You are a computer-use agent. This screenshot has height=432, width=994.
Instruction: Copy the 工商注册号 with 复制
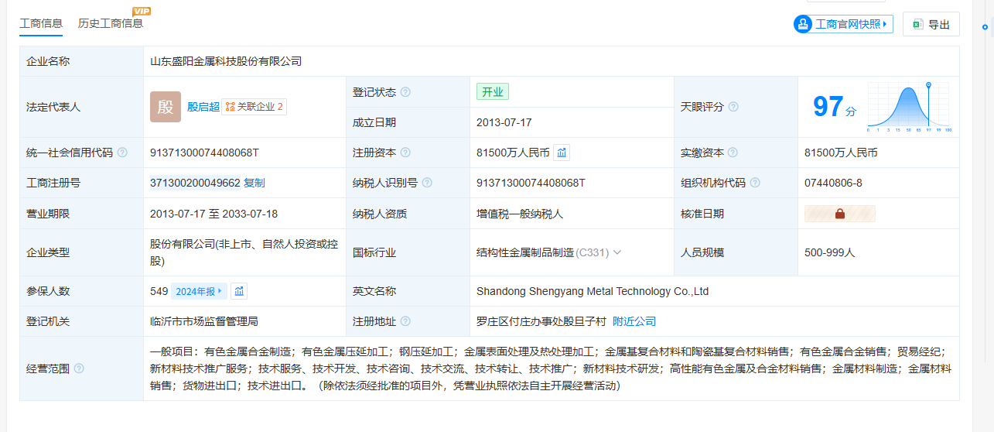[254, 183]
